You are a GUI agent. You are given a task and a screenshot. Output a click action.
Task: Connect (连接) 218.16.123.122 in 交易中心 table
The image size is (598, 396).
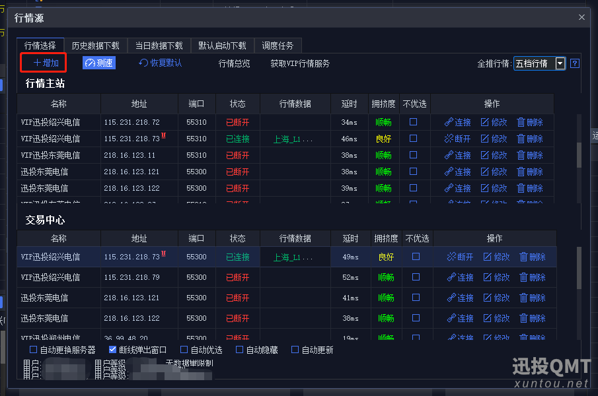(461, 318)
